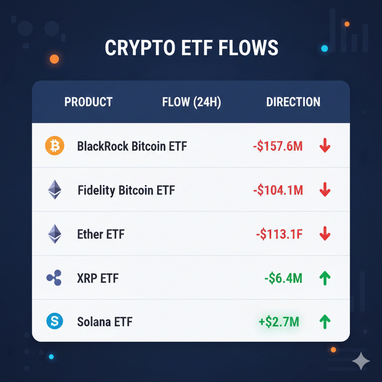Click the Ethereum icon beside Fidelity Bitcoin ETF
The width and height of the screenshot is (382, 382).
(54, 190)
